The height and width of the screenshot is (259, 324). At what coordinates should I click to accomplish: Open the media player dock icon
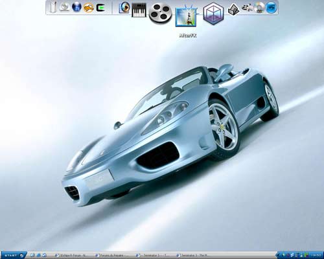124,8
